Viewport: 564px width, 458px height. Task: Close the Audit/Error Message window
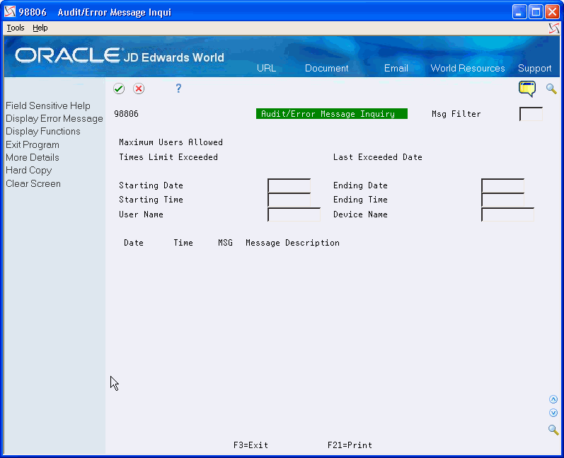coord(552,12)
